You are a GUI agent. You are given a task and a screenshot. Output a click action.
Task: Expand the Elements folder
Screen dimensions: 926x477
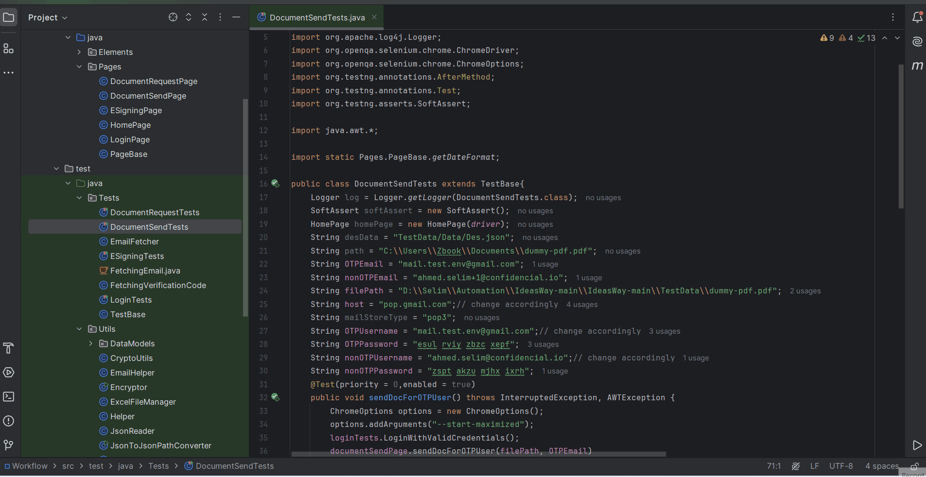click(x=79, y=52)
